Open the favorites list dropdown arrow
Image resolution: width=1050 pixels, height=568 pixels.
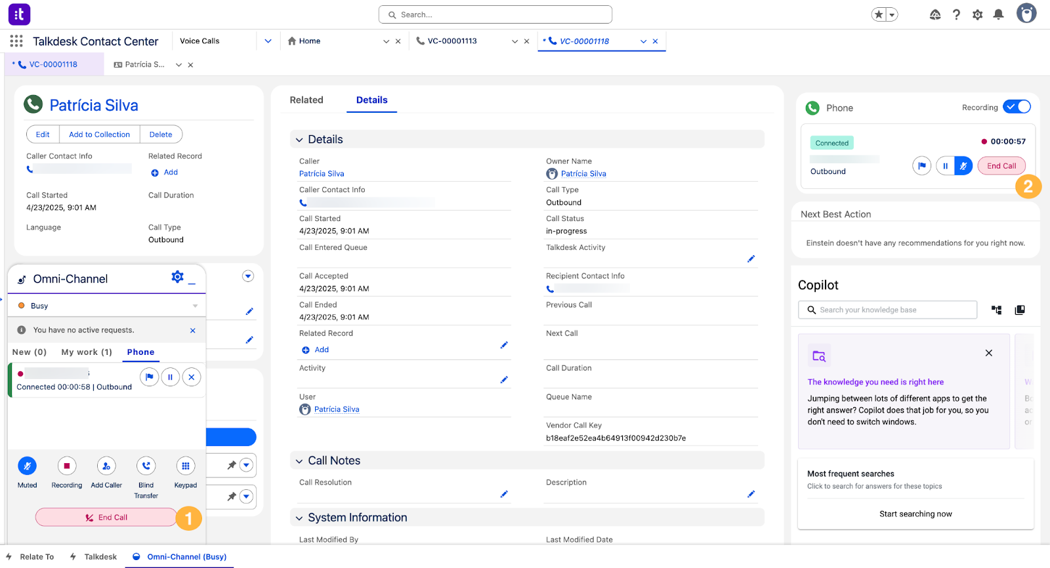[892, 14]
